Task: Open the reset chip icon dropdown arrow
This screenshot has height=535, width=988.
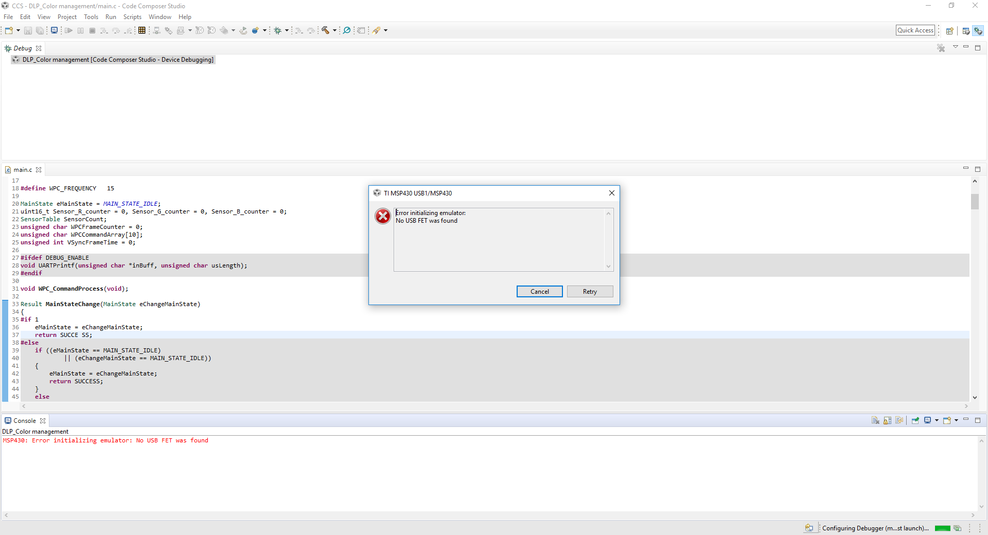Action: (x=233, y=30)
